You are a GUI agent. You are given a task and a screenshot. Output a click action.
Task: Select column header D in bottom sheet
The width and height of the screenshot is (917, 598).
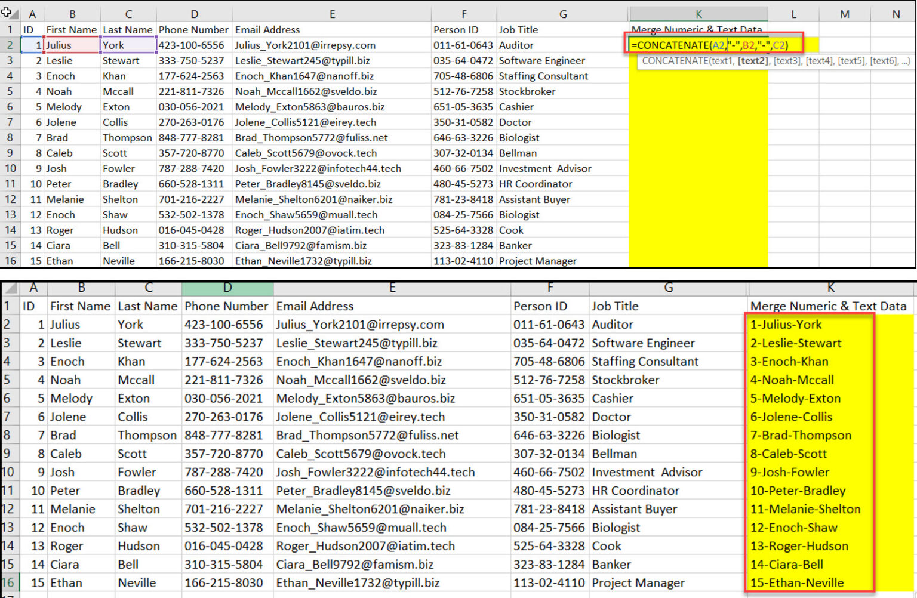click(x=227, y=288)
